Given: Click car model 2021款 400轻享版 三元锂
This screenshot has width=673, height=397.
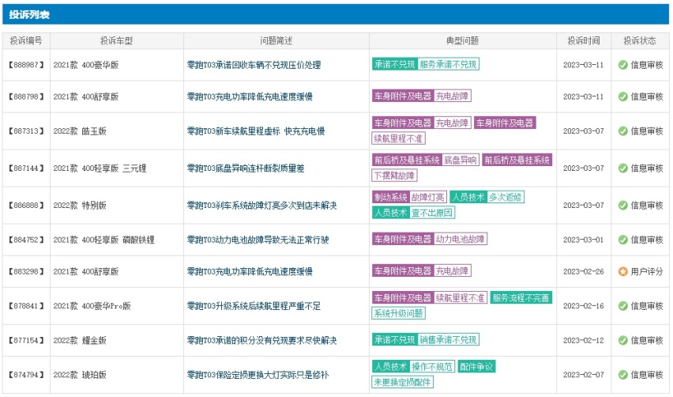Looking at the screenshot, I should click(x=100, y=168).
